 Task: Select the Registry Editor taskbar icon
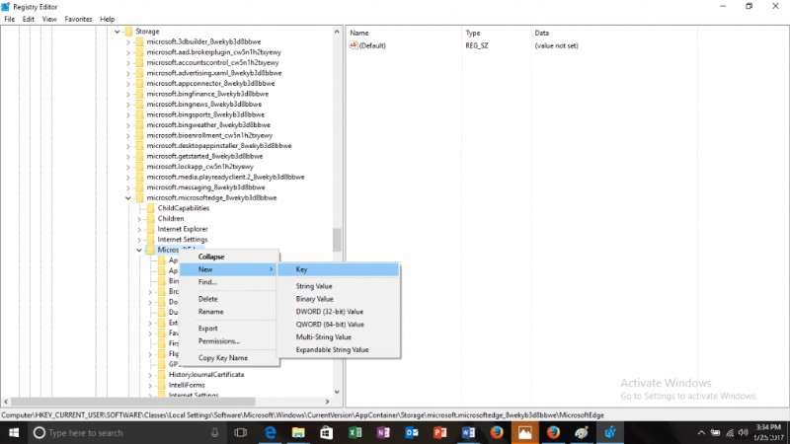(610, 432)
